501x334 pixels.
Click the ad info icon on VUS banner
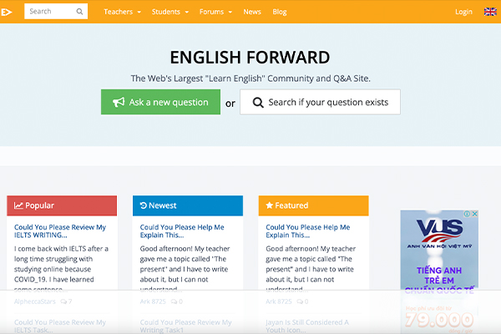coord(467,214)
